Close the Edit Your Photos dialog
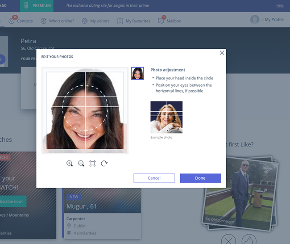The height and width of the screenshot is (244, 290). click(x=222, y=53)
